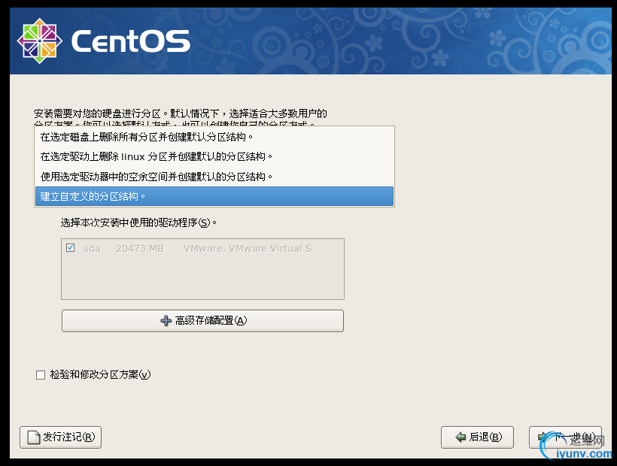Viewport: 617px width, 466px height.
Task: Select 使用选定驱动器中的空余空间 option
Action: pyautogui.click(x=156, y=176)
